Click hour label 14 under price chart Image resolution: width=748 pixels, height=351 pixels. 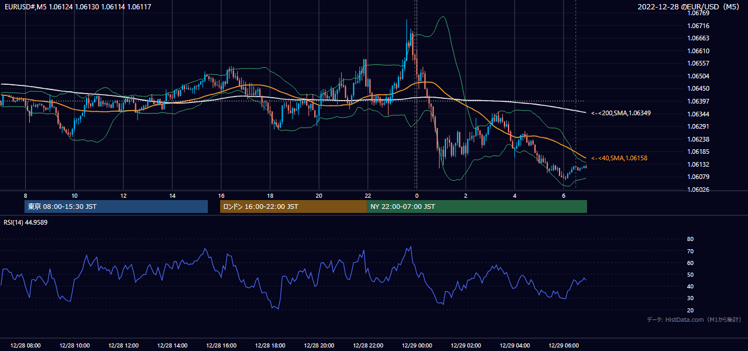point(172,195)
